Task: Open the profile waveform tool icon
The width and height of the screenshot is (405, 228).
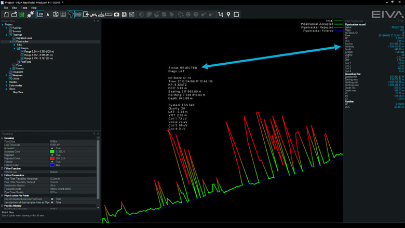Action: coord(93,15)
